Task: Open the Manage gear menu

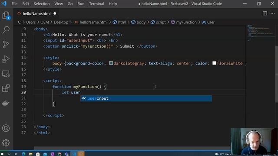Action: (6, 143)
